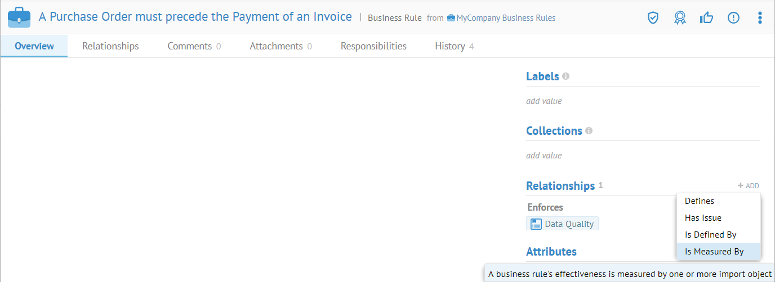Open MyCompany Business Rules domain link
Screen dimensions: 775x282
pos(505,18)
